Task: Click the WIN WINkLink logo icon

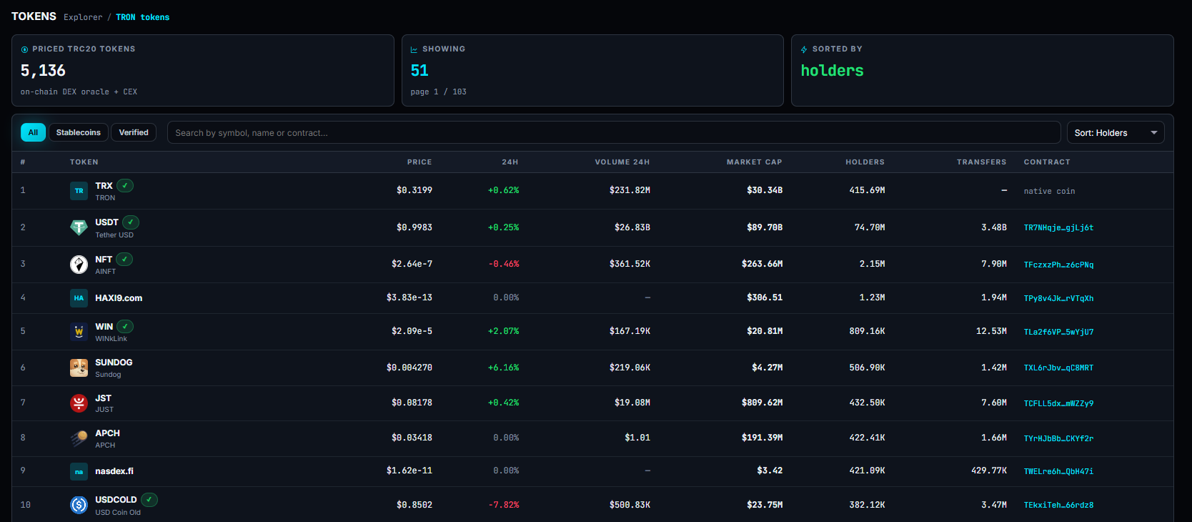Action: point(79,332)
